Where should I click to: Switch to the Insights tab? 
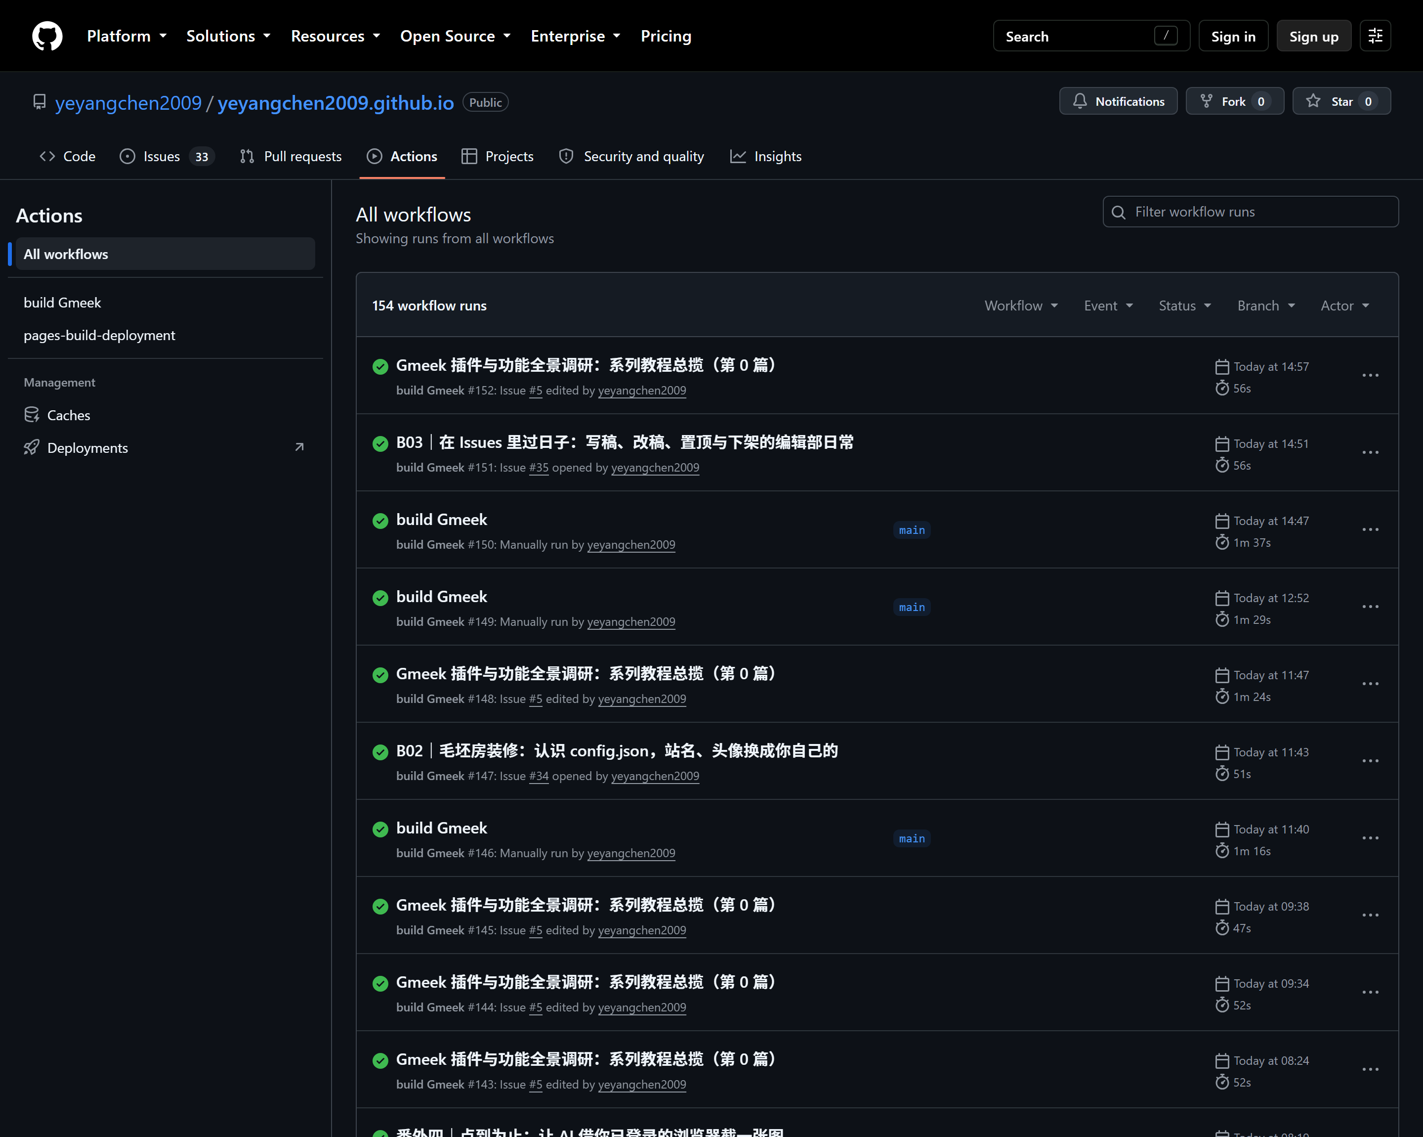[x=766, y=157]
